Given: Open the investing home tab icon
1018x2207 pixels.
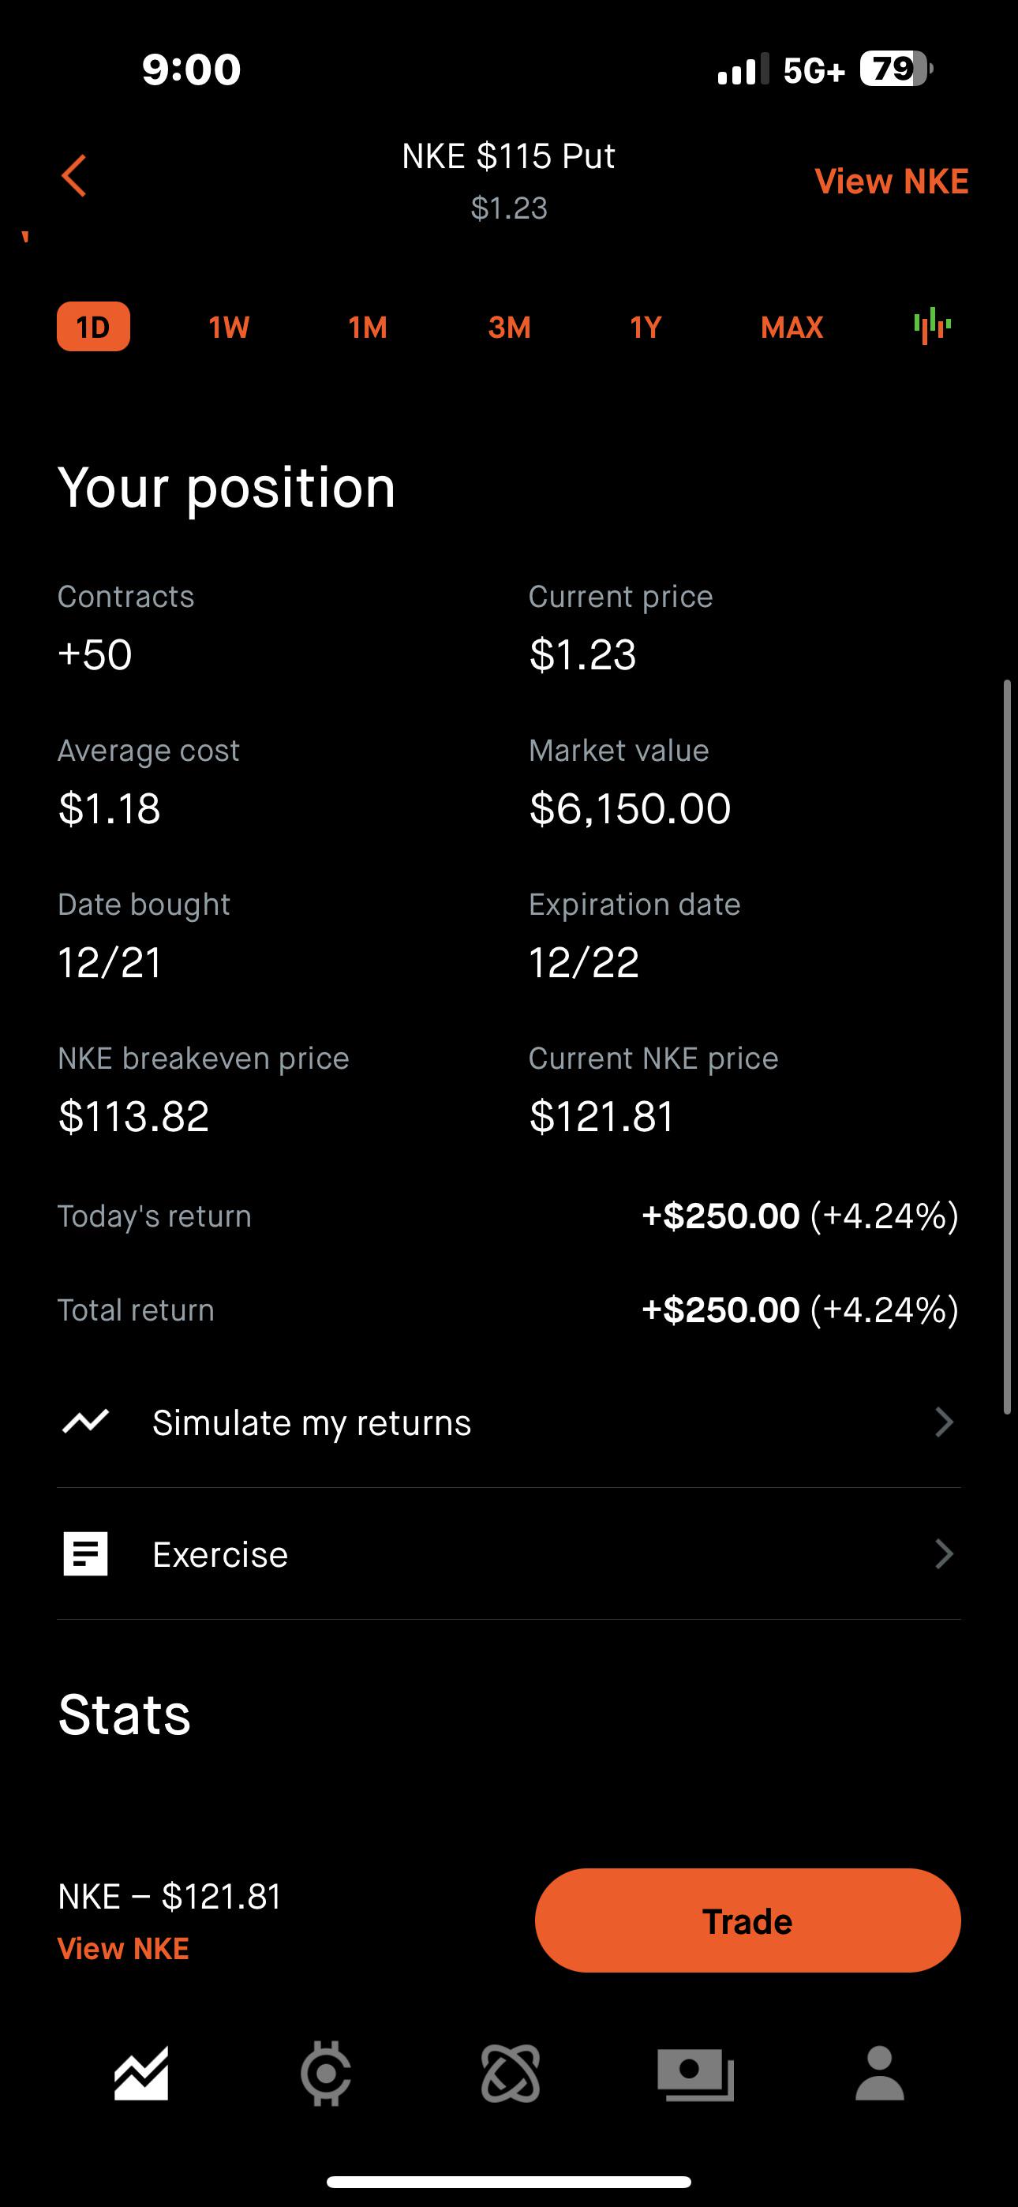Looking at the screenshot, I should 141,2074.
